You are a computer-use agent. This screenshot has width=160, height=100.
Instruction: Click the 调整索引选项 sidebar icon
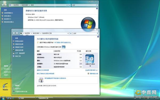(14, 47)
